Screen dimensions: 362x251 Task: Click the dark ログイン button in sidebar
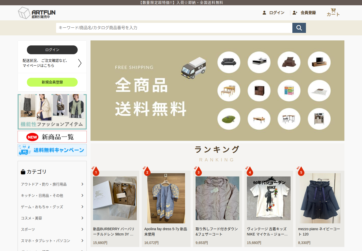click(52, 50)
